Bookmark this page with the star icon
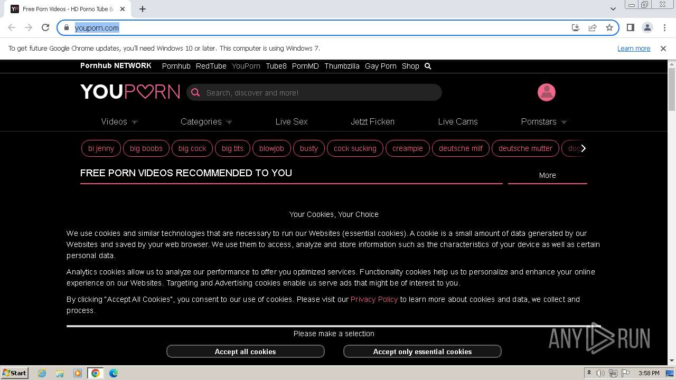Image resolution: width=676 pixels, height=380 pixels. click(x=609, y=27)
